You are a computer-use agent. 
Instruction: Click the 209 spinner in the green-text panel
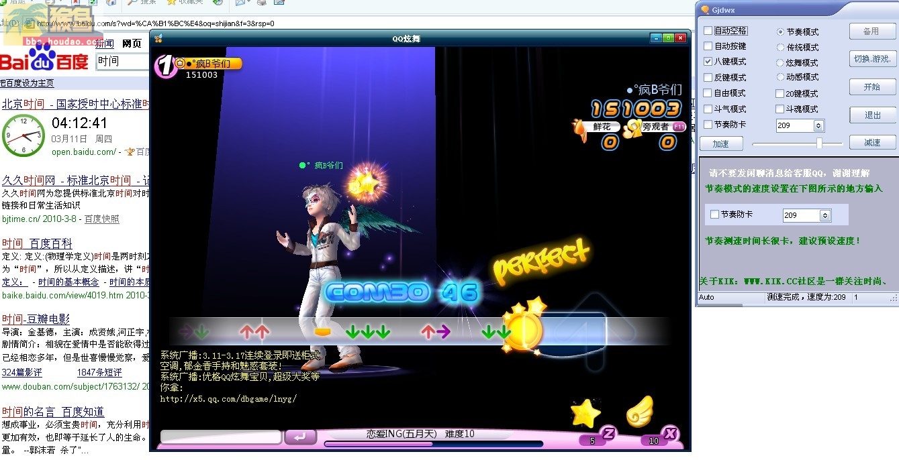806,215
